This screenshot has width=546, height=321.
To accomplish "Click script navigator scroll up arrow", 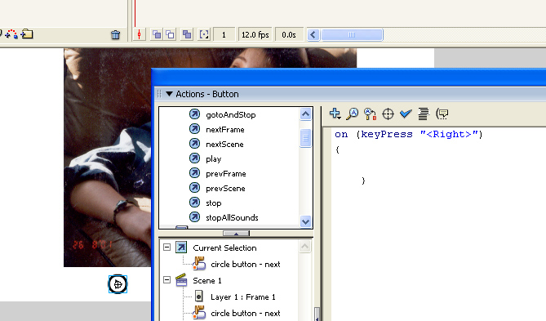I will tap(304, 247).
